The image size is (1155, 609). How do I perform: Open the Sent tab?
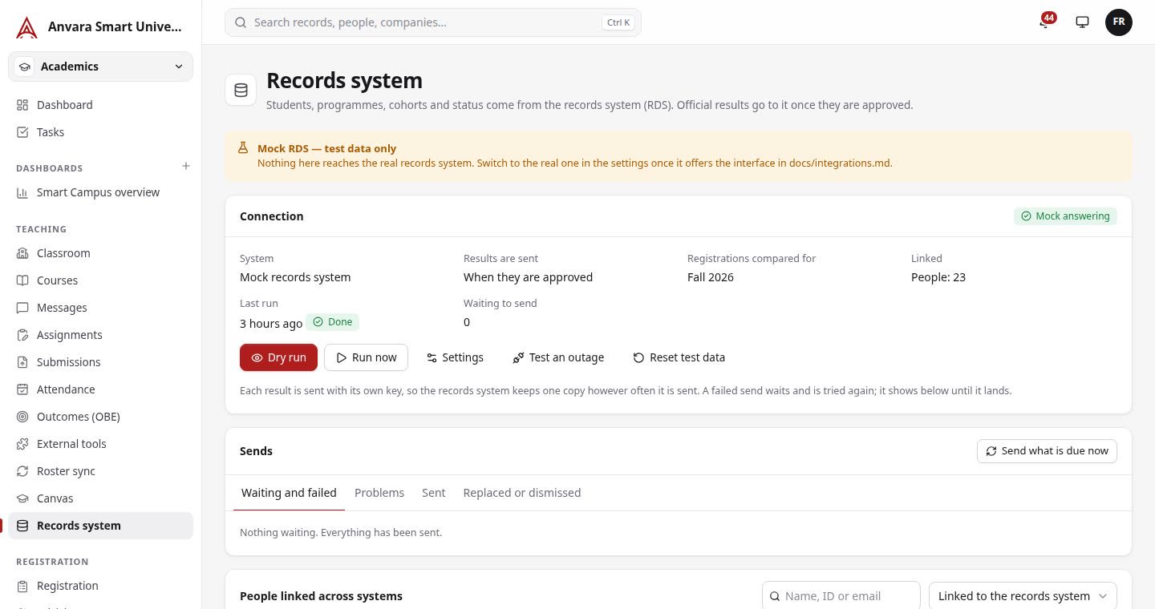pos(433,493)
